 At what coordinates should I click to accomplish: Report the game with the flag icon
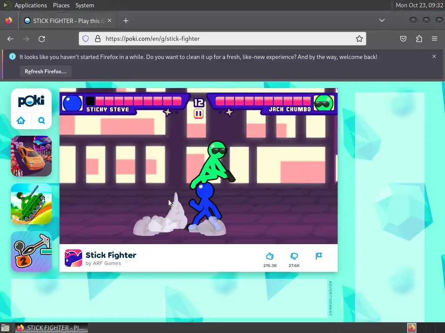pyautogui.click(x=319, y=256)
